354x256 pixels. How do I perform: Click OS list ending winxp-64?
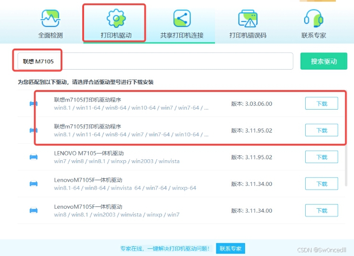pyautogui.click(x=125, y=188)
